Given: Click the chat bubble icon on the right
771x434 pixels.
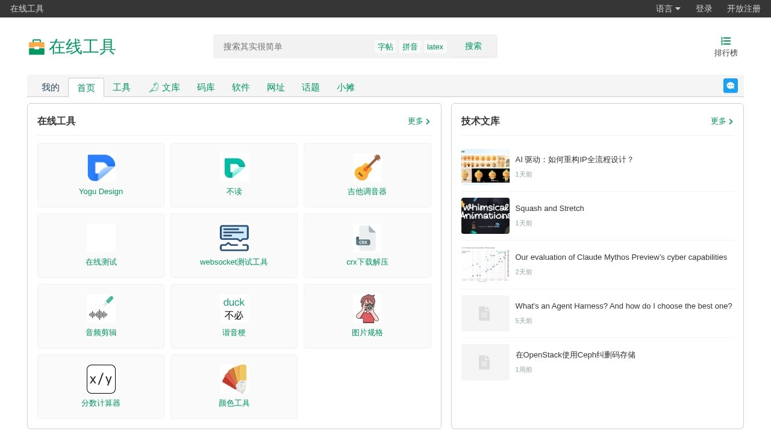Looking at the screenshot, I should [x=731, y=86].
